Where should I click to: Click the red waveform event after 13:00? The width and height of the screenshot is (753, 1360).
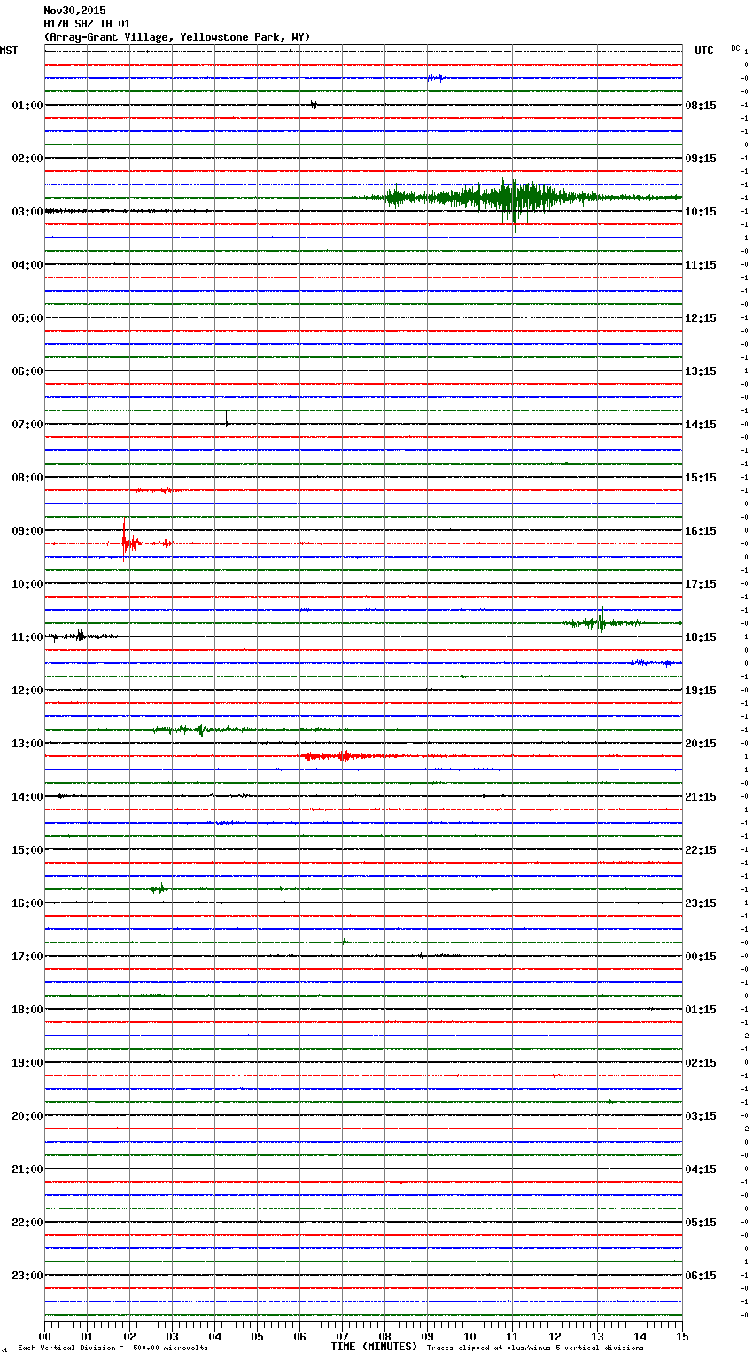[x=345, y=756]
